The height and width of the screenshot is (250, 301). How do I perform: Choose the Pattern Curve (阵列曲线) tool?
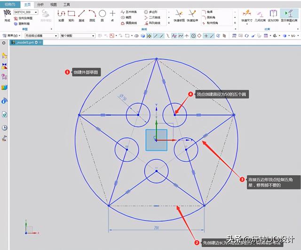click(152, 23)
